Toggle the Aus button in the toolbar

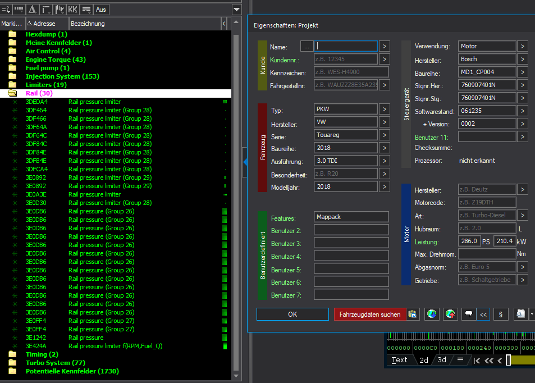[x=102, y=10]
